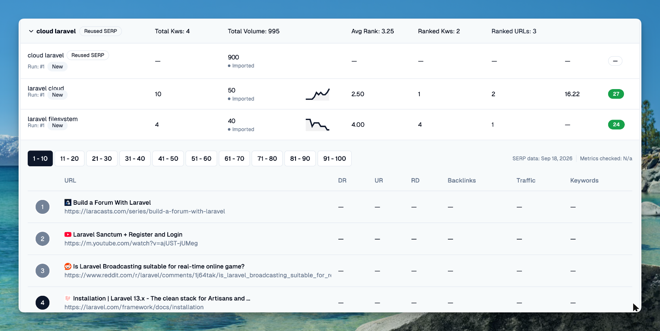The image size is (660, 331).
Task: Click the DR column header
Action: [x=342, y=181]
